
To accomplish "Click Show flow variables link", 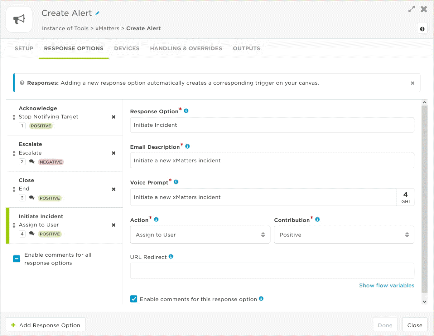I will pos(387,285).
